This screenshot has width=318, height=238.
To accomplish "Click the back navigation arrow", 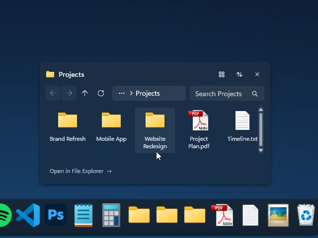I will (53, 93).
